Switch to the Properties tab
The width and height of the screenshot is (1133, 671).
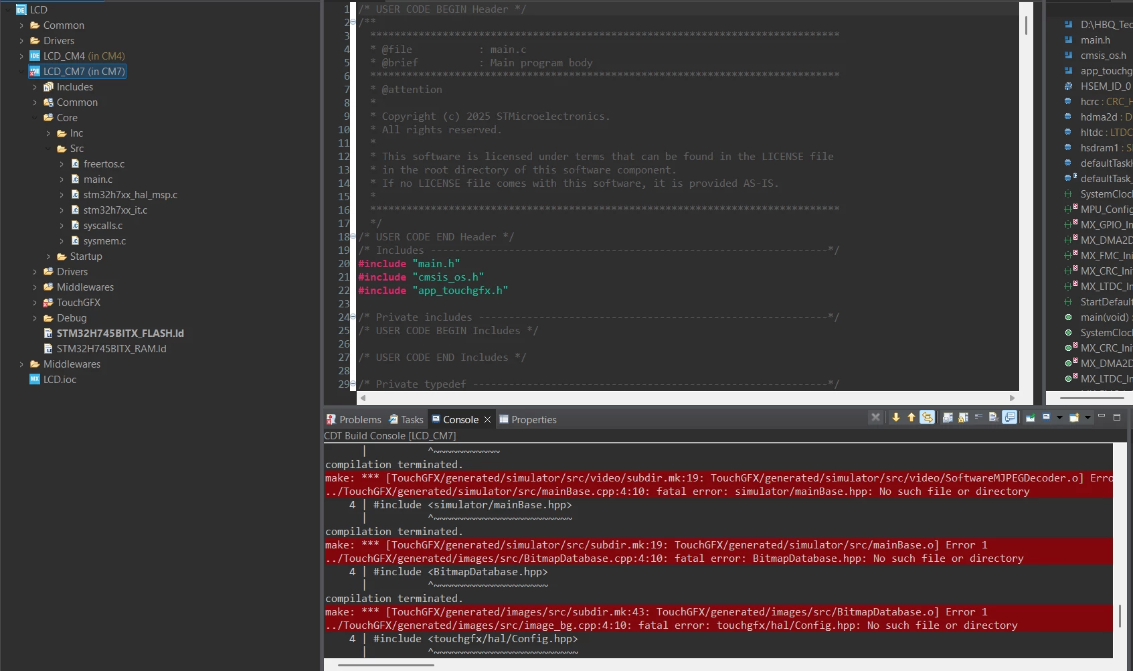coord(528,419)
